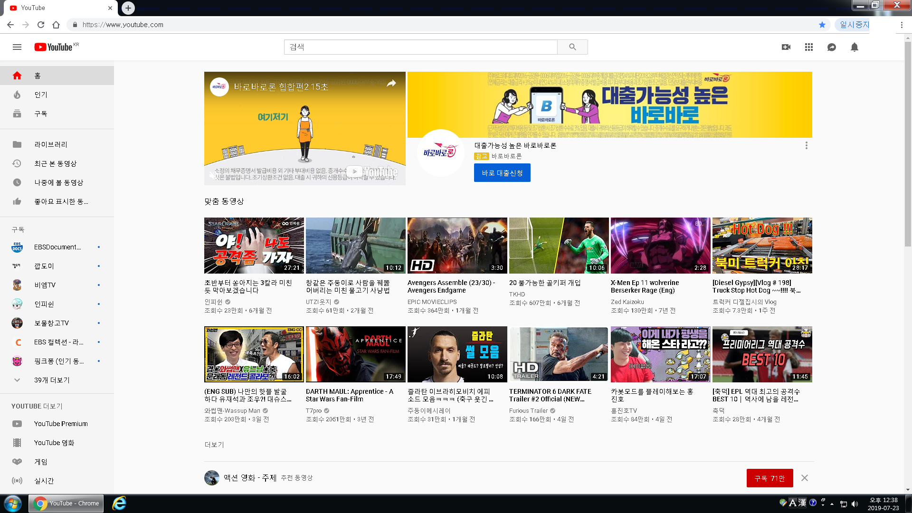The height and width of the screenshot is (513, 912).
Task: Open the 실시간 live icon
Action: (17, 481)
